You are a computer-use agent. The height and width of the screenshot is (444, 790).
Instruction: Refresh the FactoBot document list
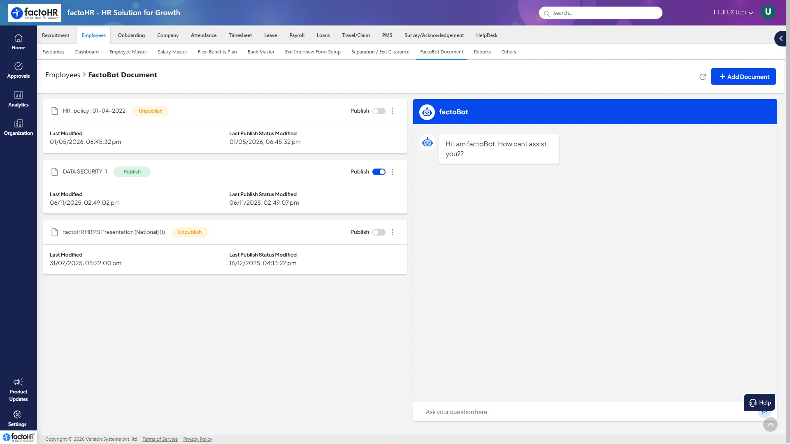tap(703, 77)
